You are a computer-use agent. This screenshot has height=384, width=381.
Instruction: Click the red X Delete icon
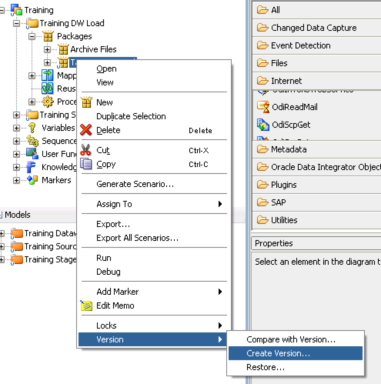[x=86, y=130]
